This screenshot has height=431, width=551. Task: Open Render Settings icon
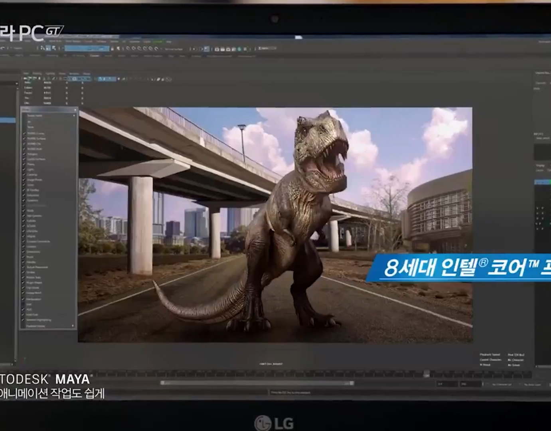[x=234, y=49]
